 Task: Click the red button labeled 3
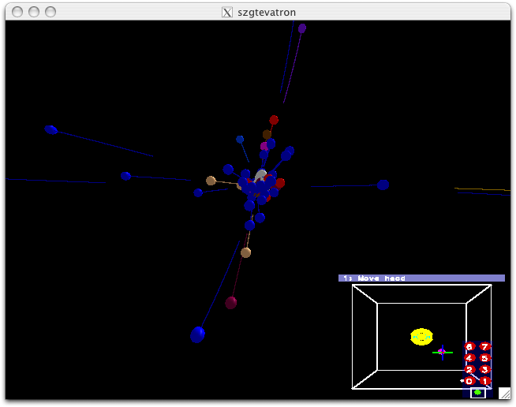[x=484, y=369]
